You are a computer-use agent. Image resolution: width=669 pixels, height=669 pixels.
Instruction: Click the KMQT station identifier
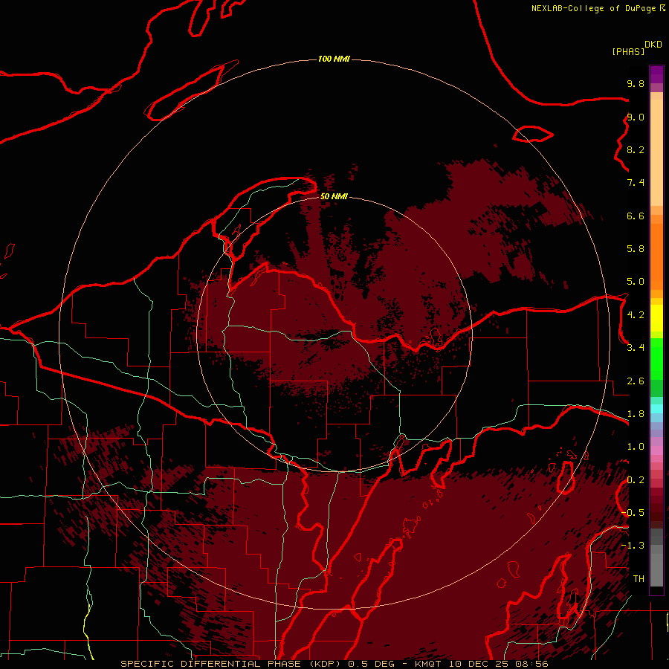point(429,664)
